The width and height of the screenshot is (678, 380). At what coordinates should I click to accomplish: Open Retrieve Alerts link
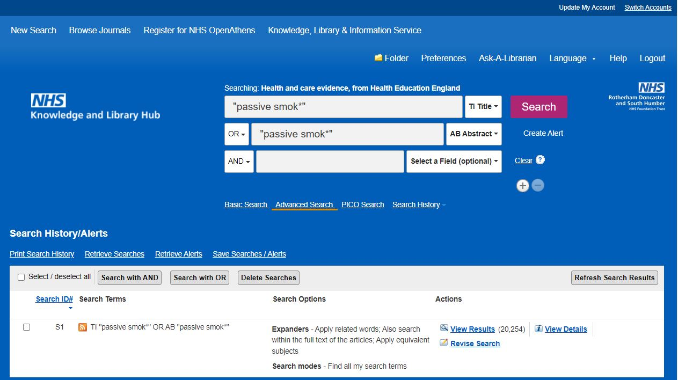[x=179, y=254]
